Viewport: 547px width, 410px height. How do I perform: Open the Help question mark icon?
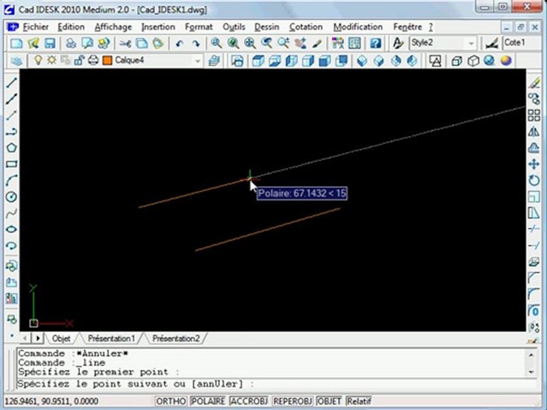(375, 43)
